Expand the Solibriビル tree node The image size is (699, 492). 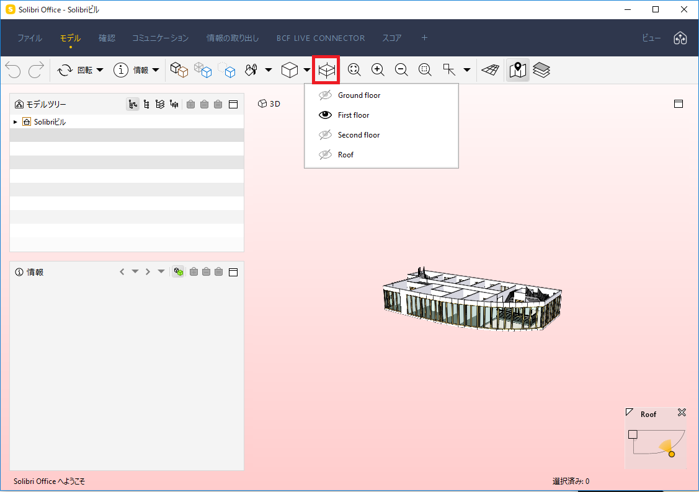(15, 122)
